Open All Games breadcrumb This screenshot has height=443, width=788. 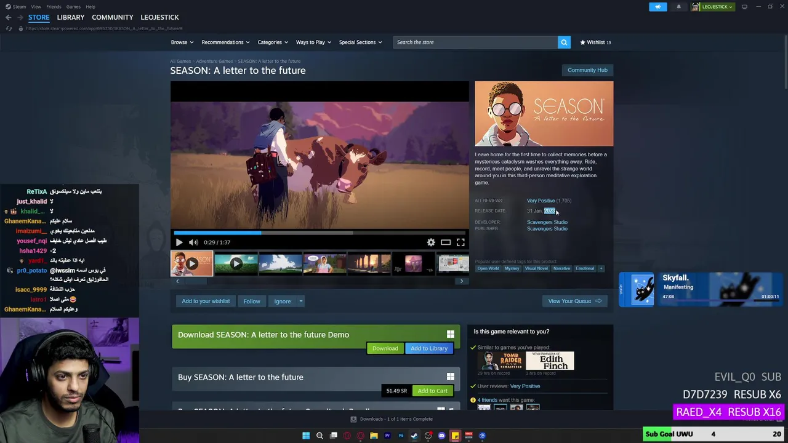tap(180, 61)
